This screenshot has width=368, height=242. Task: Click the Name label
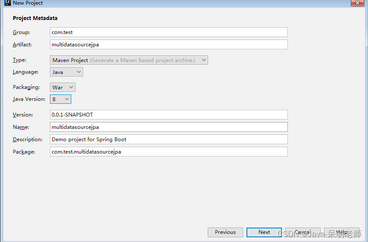21,127
